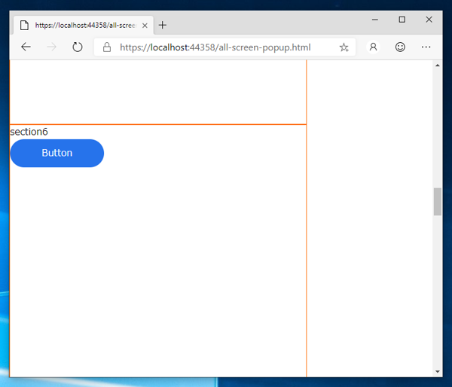Click the scrollbar up arrow
Screen dimensions: 452x387
(x=438, y=66)
